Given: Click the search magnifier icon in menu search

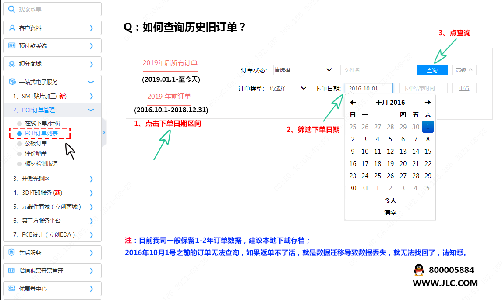Looking at the screenshot, I should [x=11, y=9].
